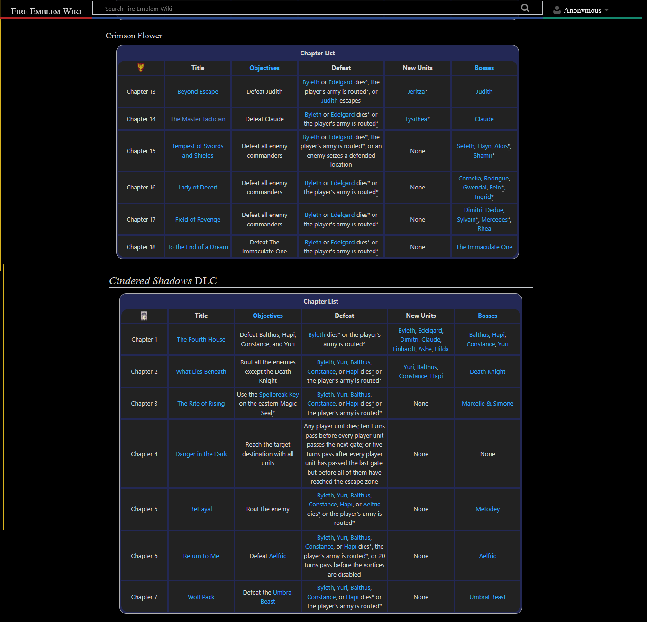Click Judith in Chapter 13 Bosses column
This screenshot has width=647, height=622.
484,92
